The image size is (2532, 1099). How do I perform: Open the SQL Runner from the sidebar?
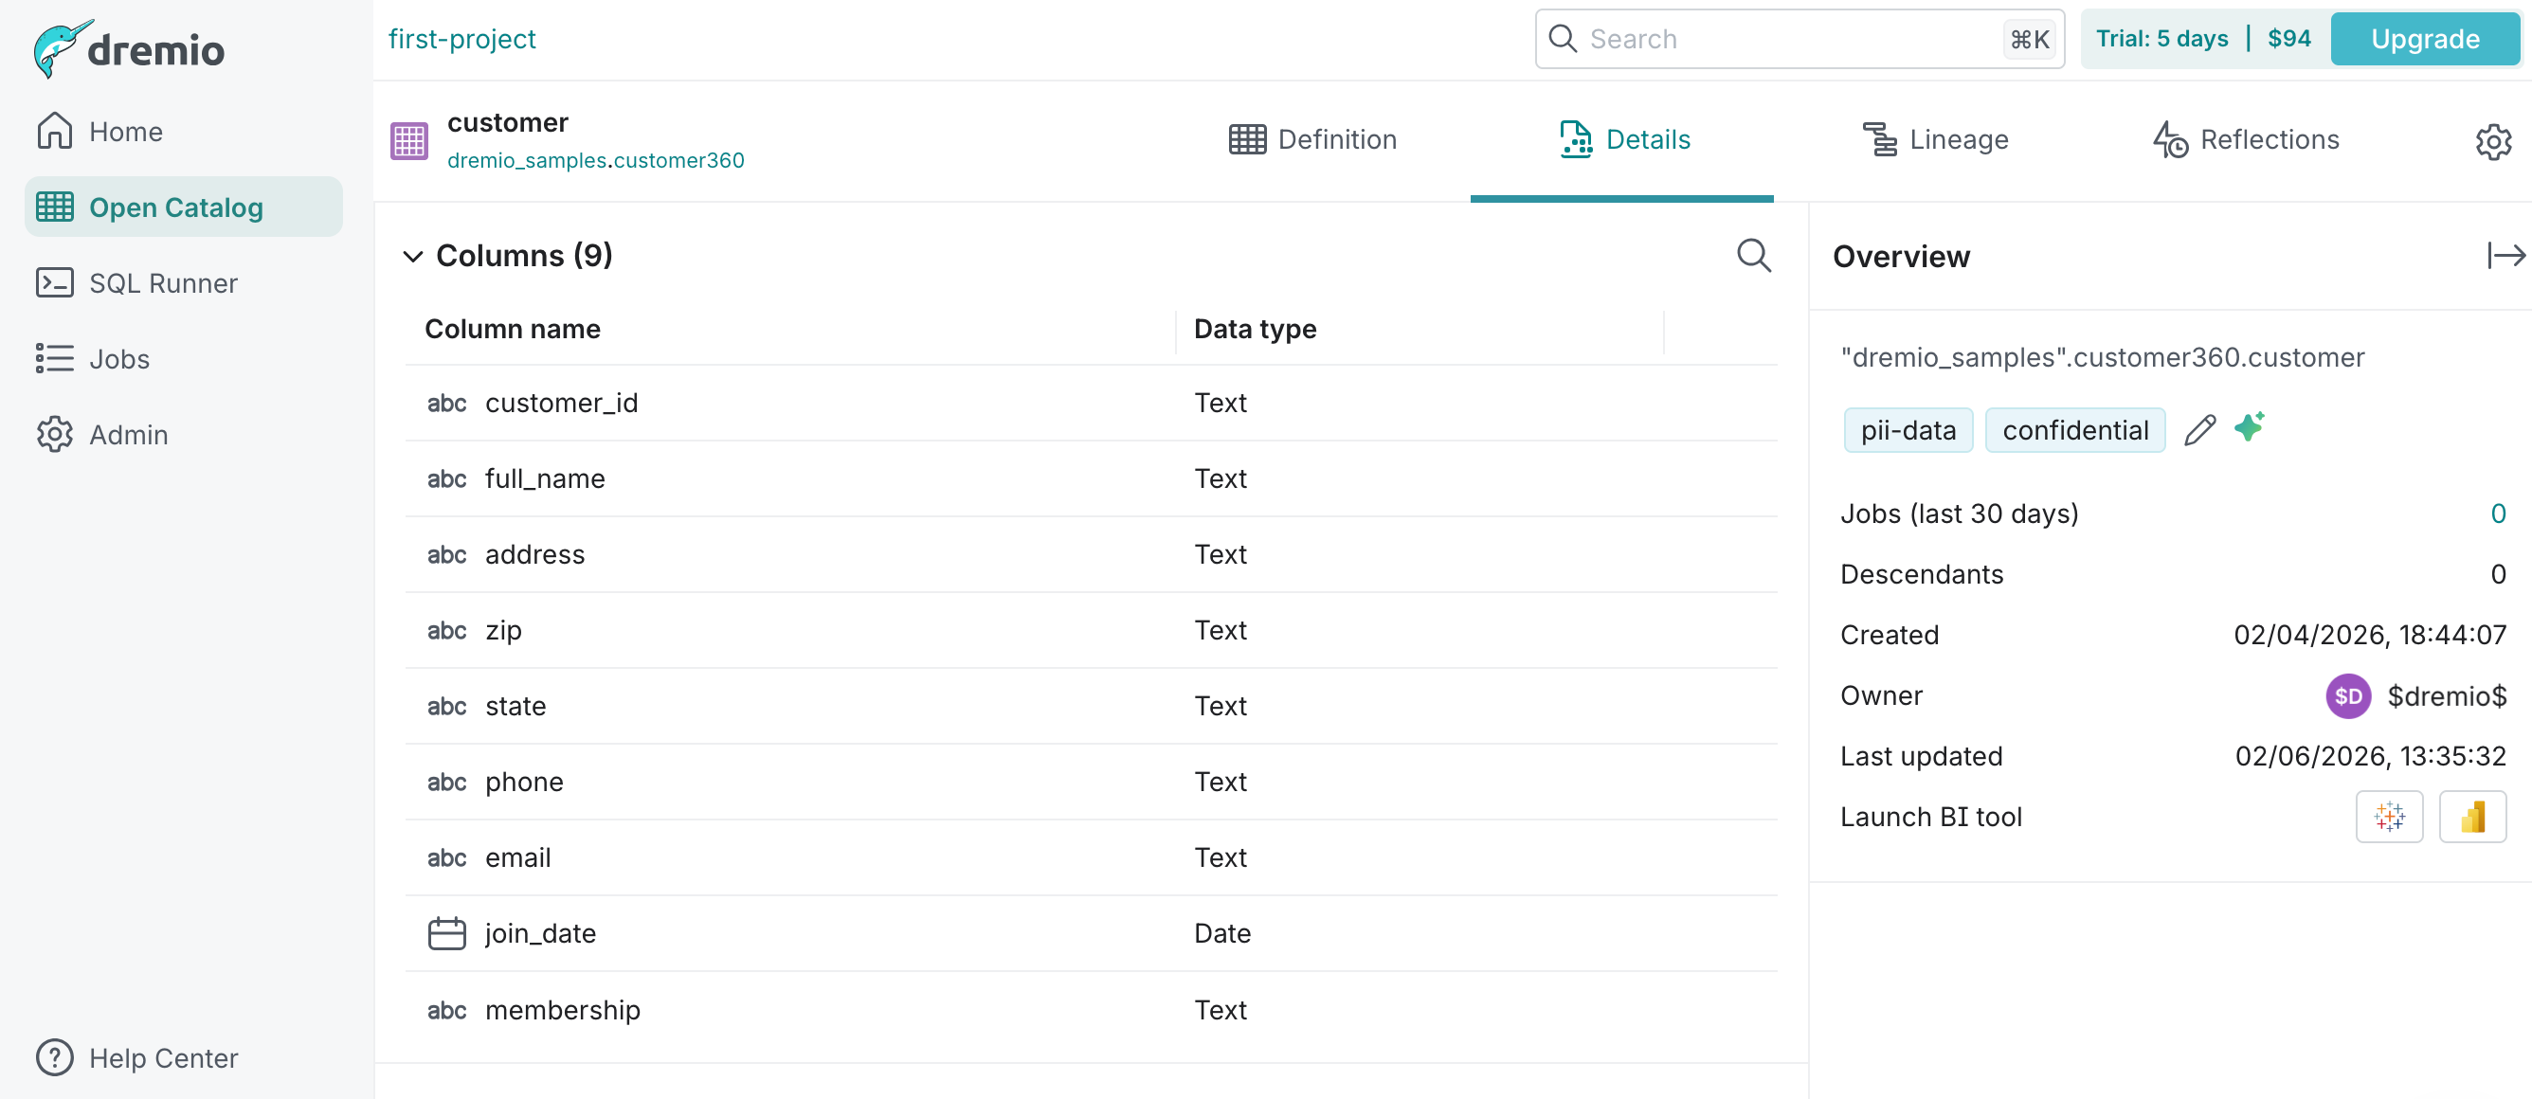point(162,283)
